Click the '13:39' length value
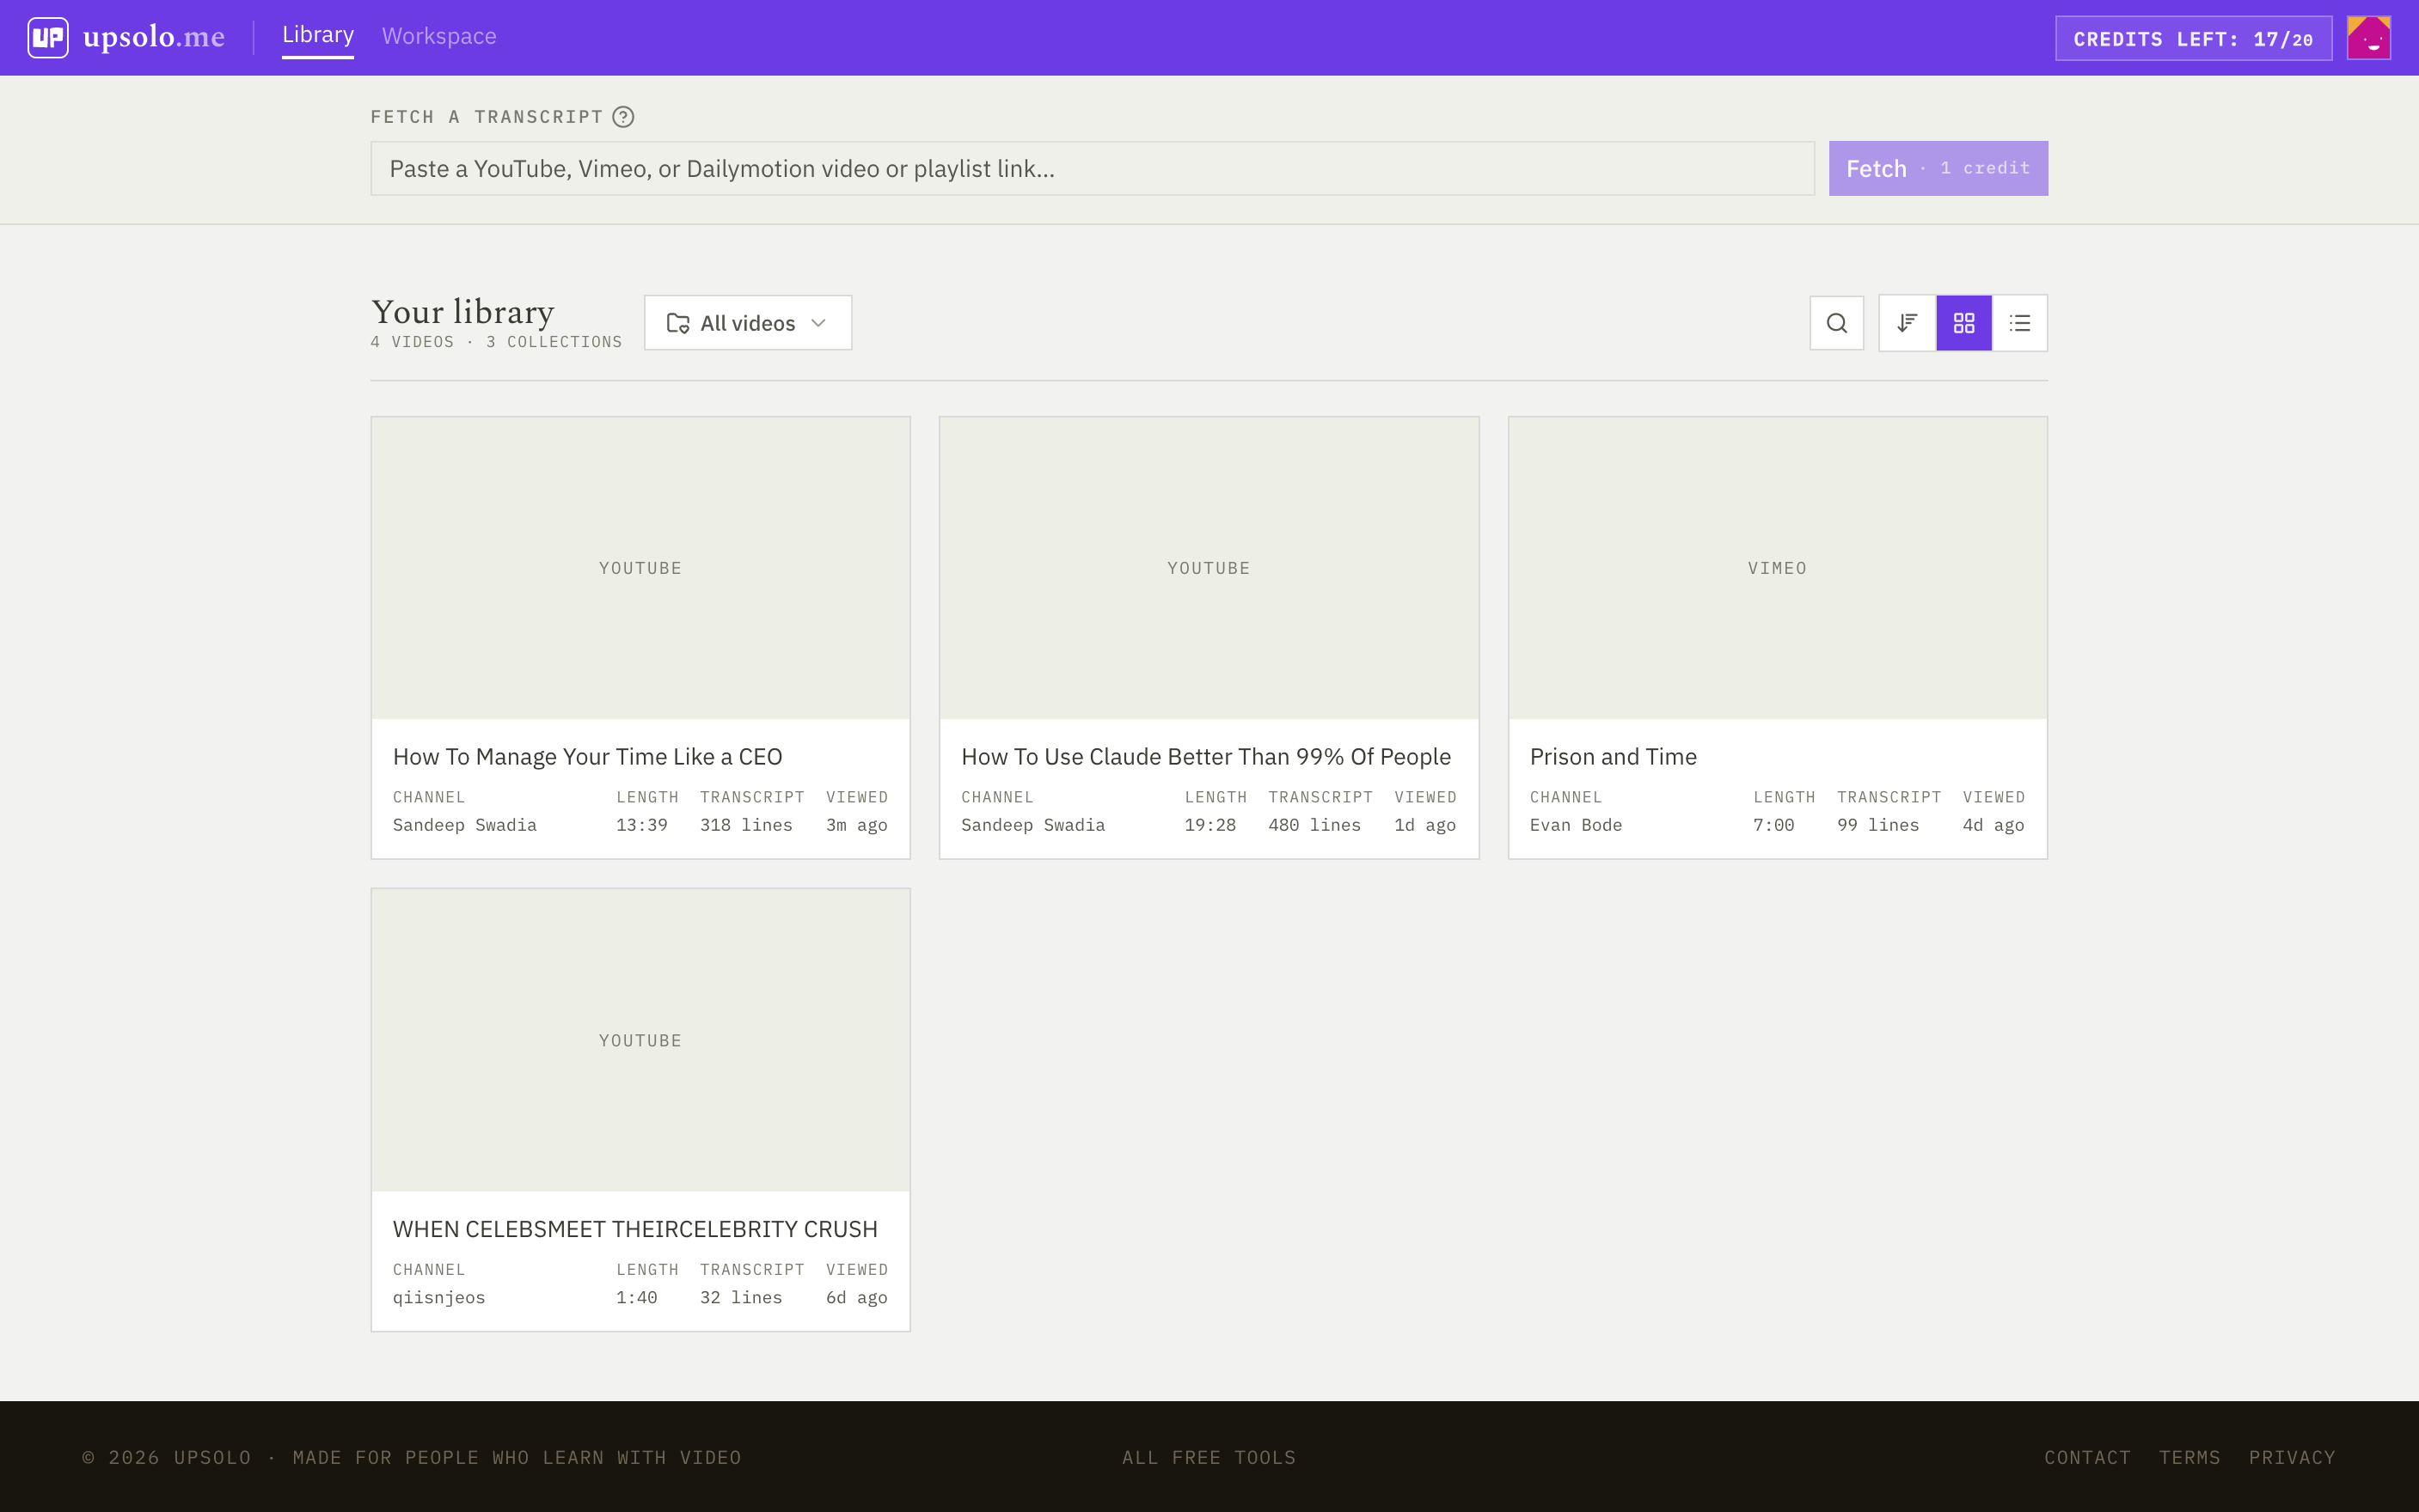2419x1512 pixels. point(641,825)
